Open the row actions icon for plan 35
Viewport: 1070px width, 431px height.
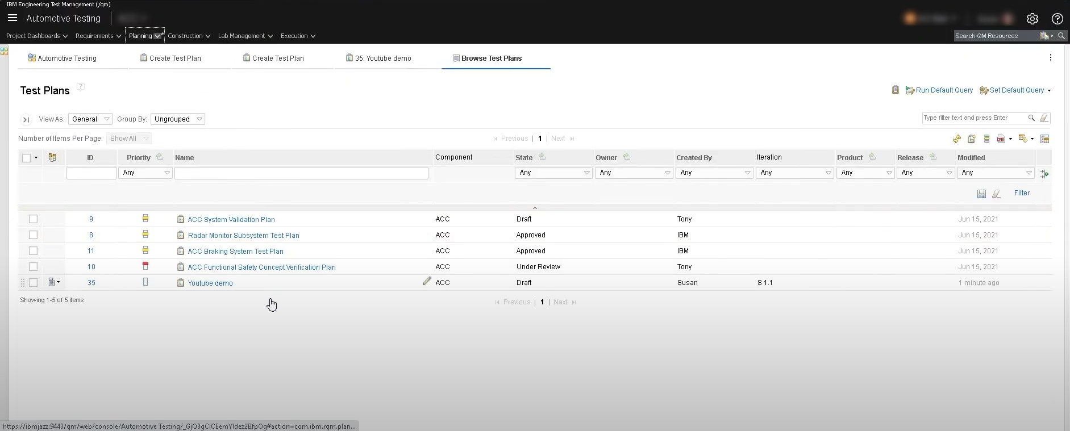53,282
